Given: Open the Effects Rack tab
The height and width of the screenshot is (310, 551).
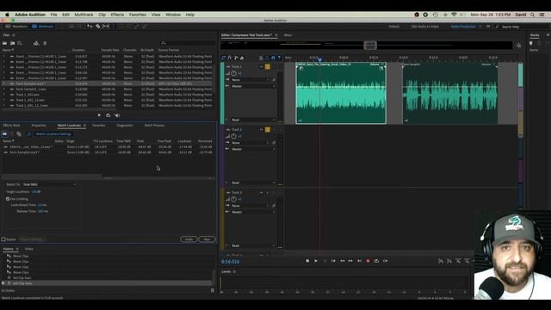Looking at the screenshot, I should (11, 126).
